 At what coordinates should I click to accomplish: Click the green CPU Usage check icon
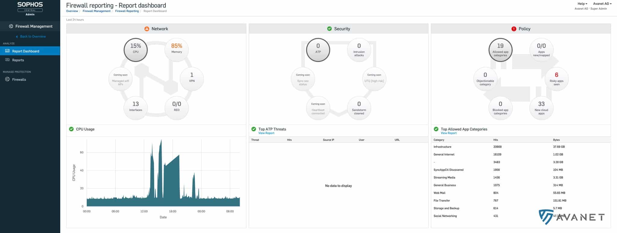[x=71, y=129]
